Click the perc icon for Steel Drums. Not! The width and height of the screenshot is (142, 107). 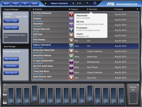click(71, 78)
